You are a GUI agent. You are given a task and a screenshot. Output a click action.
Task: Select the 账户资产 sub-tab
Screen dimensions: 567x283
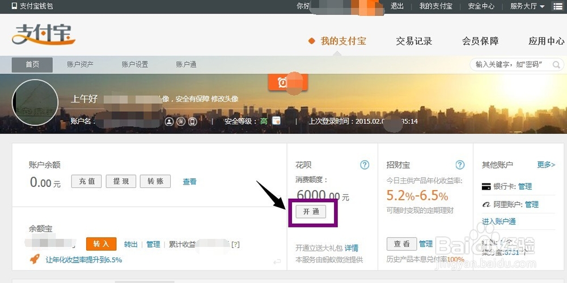point(80,65)
